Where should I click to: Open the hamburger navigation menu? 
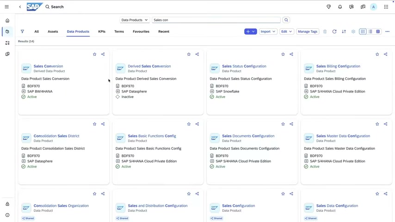coord(7,7)
